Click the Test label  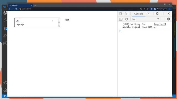pos(67,20)
